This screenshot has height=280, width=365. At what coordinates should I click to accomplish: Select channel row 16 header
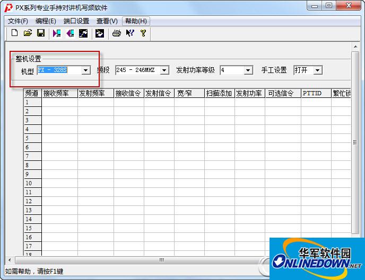pyautogui.click(x=33, y=237)
